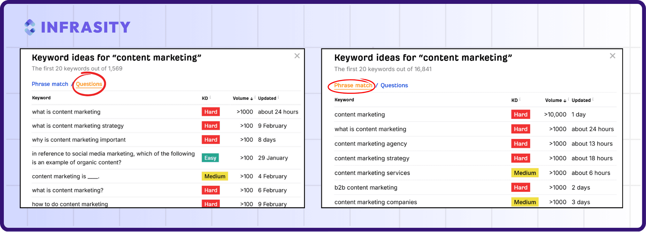Click the '3 days' updated value

[581, 202]
